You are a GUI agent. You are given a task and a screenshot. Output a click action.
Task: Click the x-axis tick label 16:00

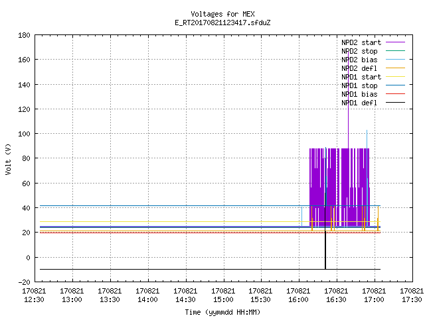(x=298, y=299)
